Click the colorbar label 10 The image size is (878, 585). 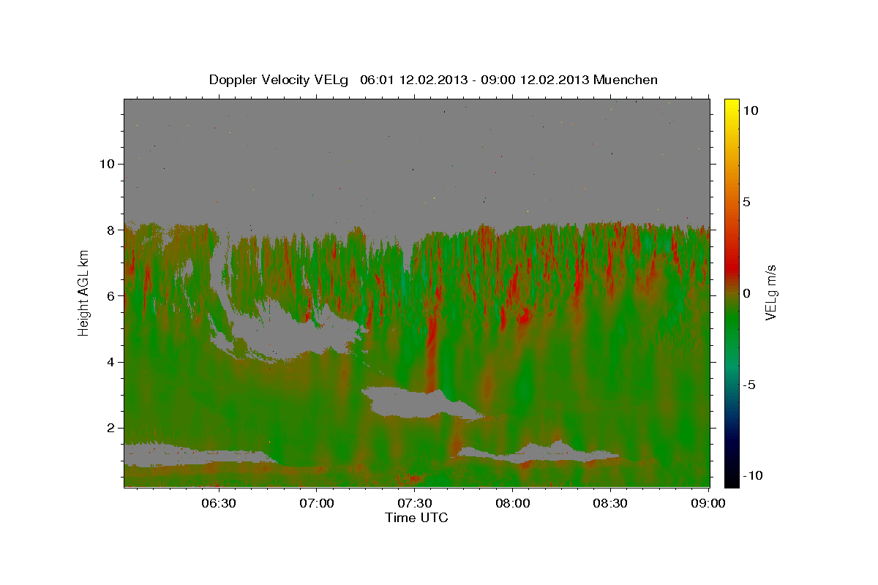pyautogui.click(x=750, y=110)
